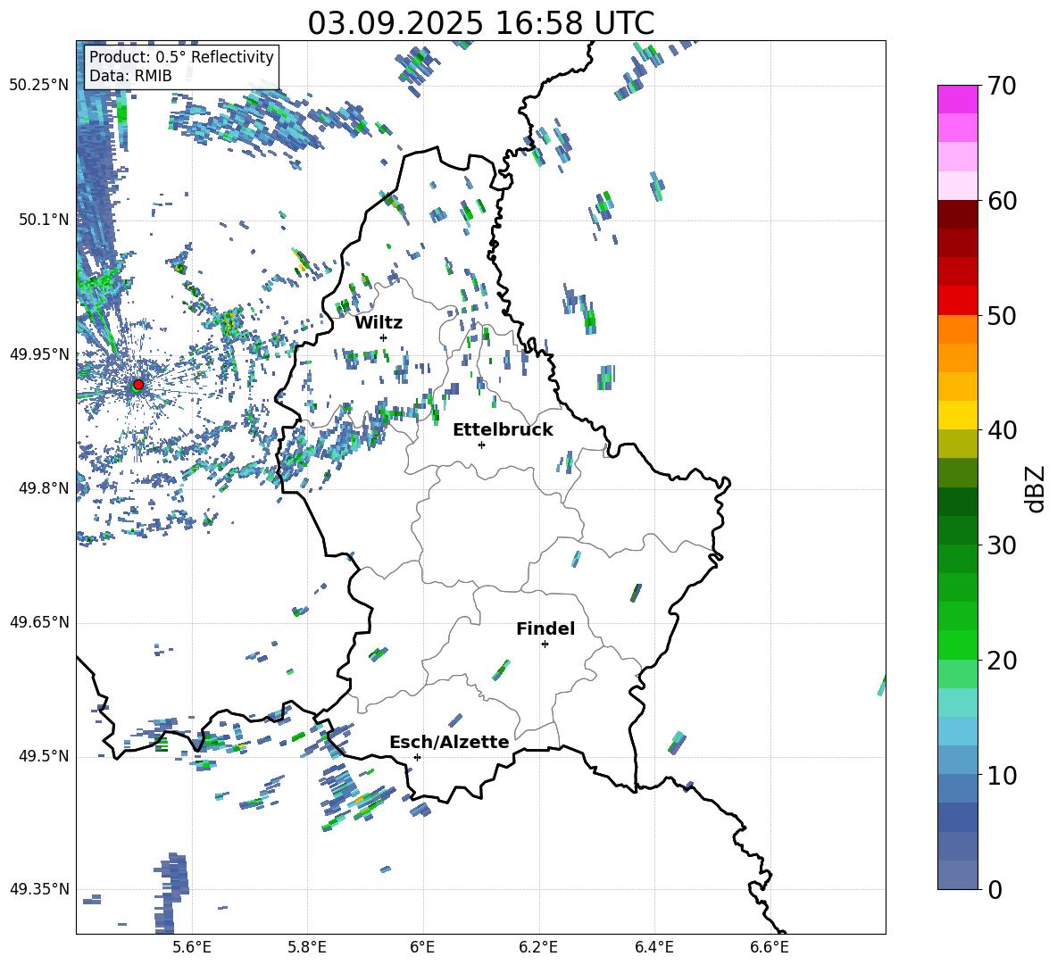Click the red radar site marker
This screenshot has width=1057, height=965.
tap(138, 385)
